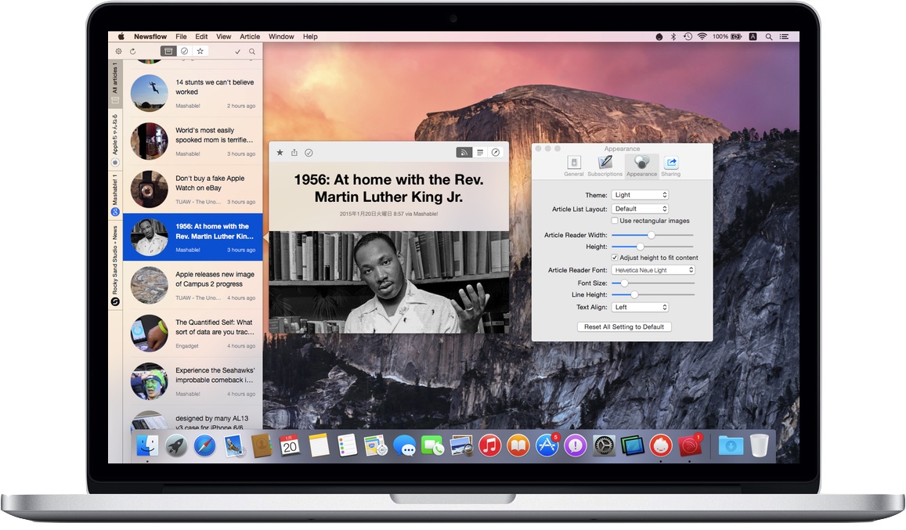The image size is (906, 530).
Task: Open System Preferences gear in Dock
Action: point(604,445)
